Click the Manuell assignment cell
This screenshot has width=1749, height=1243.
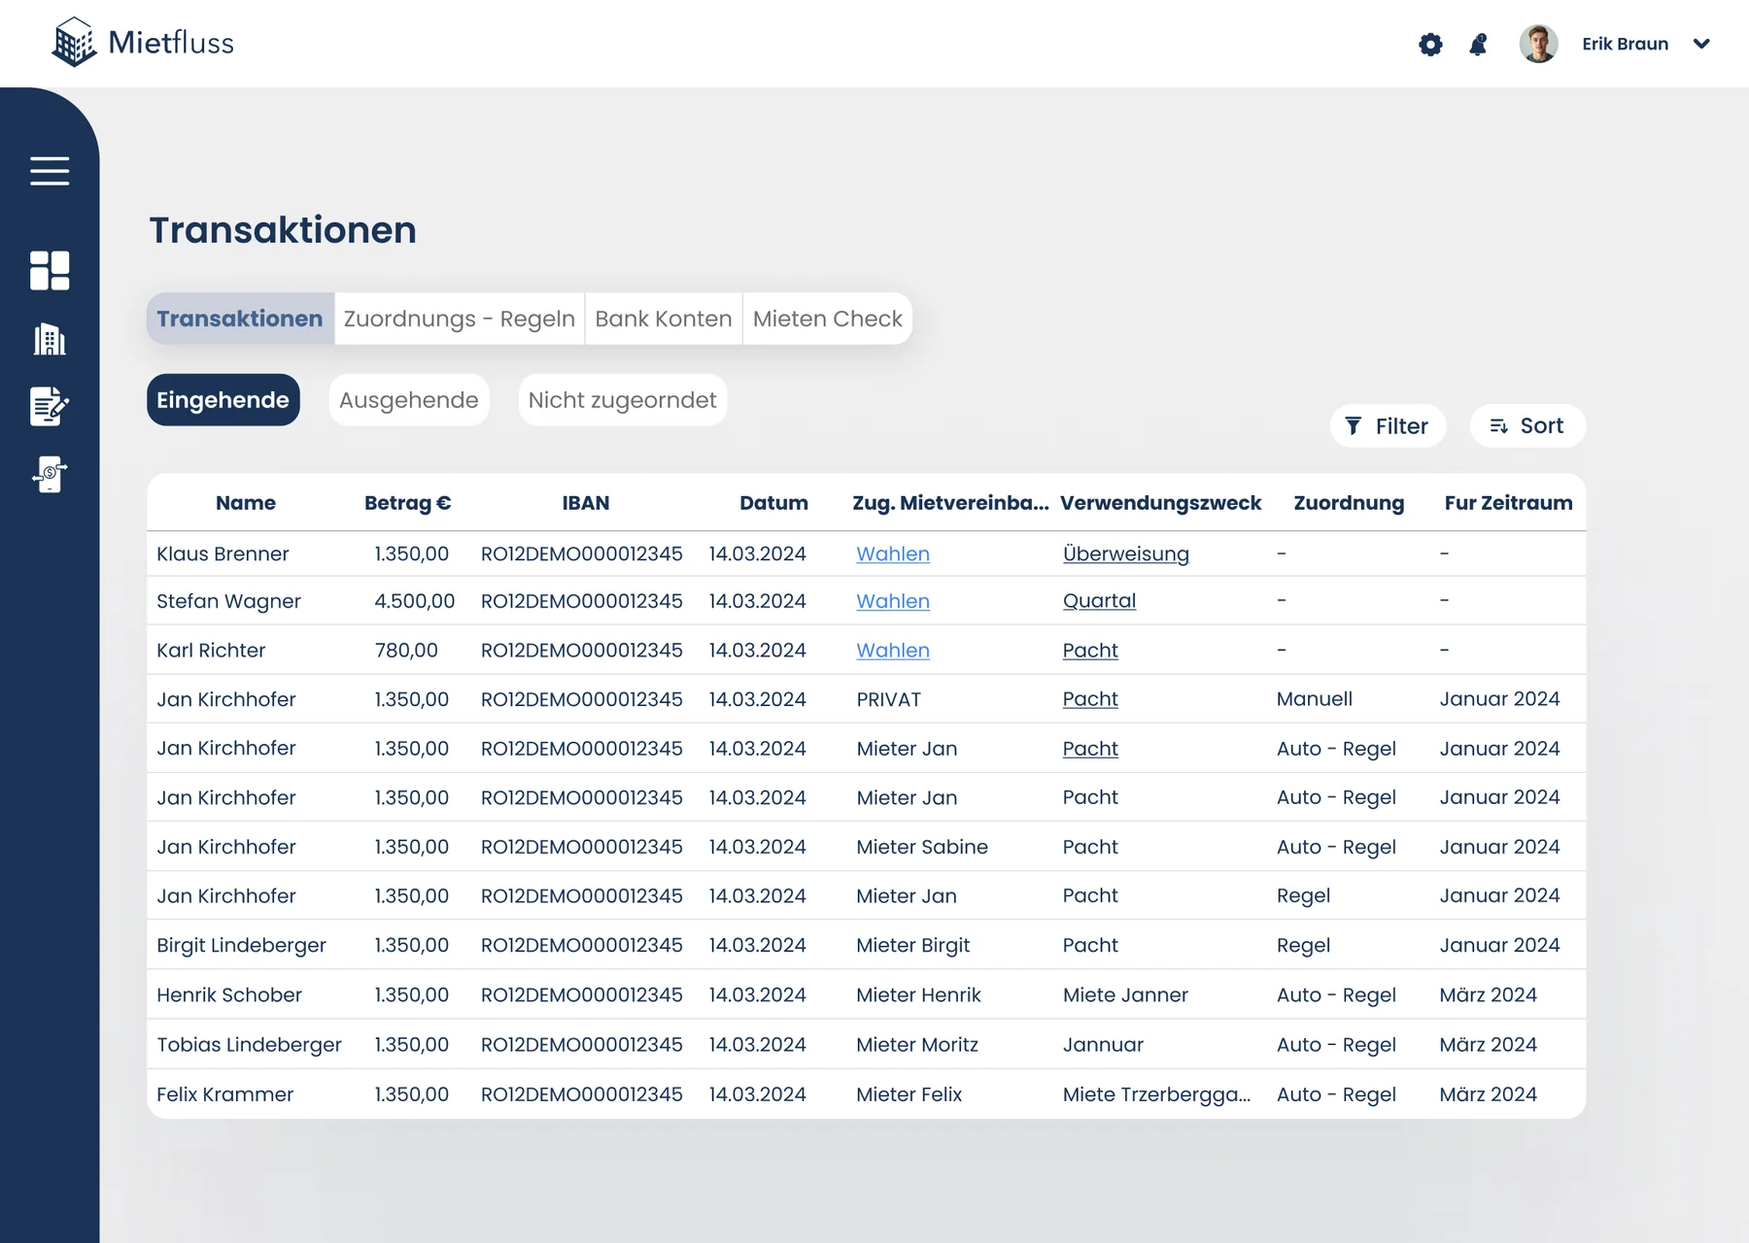pyautogui.click(x=1315, y=699)
